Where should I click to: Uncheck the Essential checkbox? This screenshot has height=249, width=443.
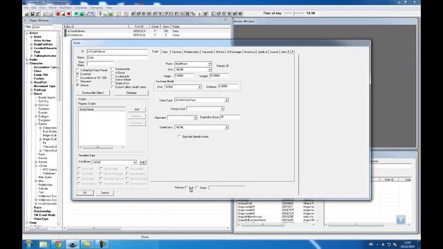[x=78, y=74]
